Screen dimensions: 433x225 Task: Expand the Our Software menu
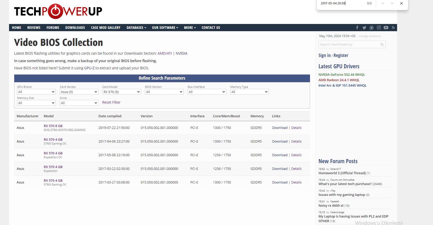165,28
